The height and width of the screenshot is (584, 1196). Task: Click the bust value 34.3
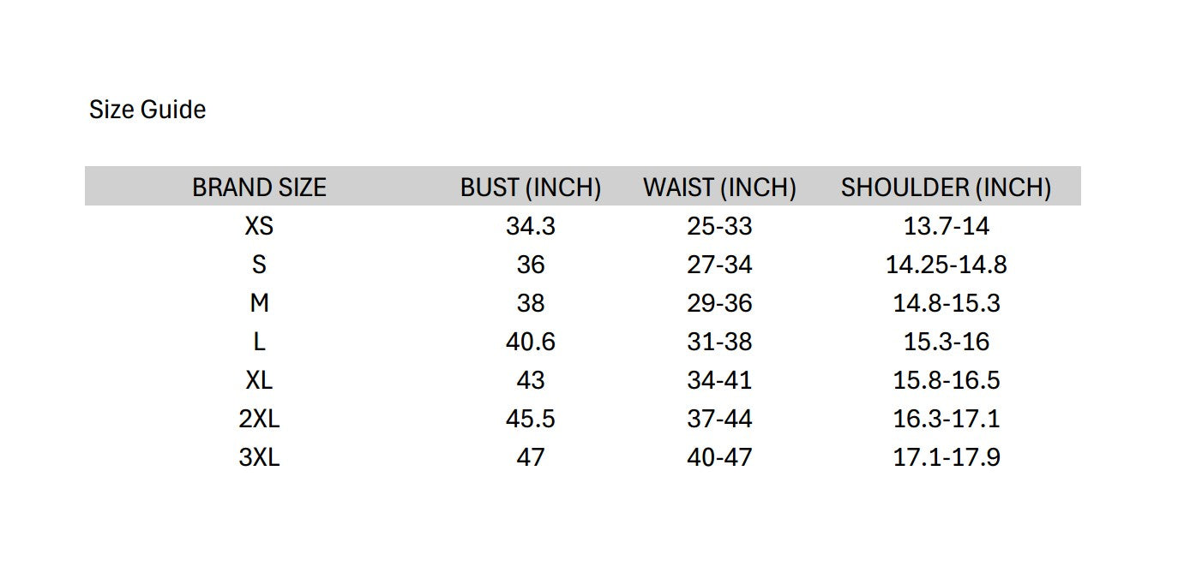coord(531,226)
